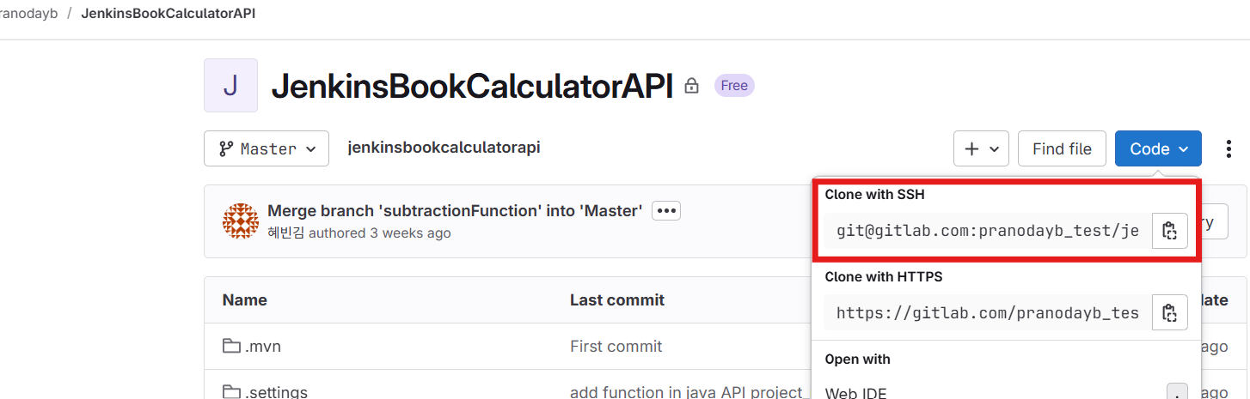Click the 'authored 3 weeks ago' timestamp
The image size is (1250, 399).
[380, 233]
